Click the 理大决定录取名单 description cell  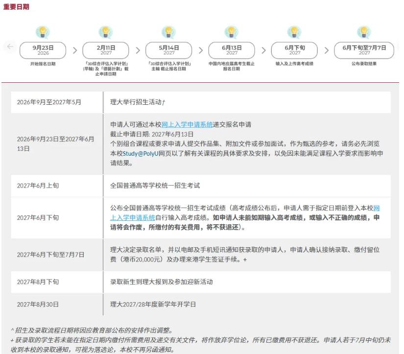[x=247, y=255]
